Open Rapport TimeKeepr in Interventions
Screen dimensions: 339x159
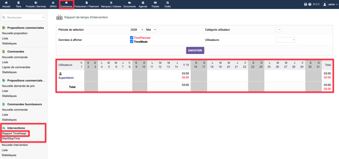tap(14, 133)
